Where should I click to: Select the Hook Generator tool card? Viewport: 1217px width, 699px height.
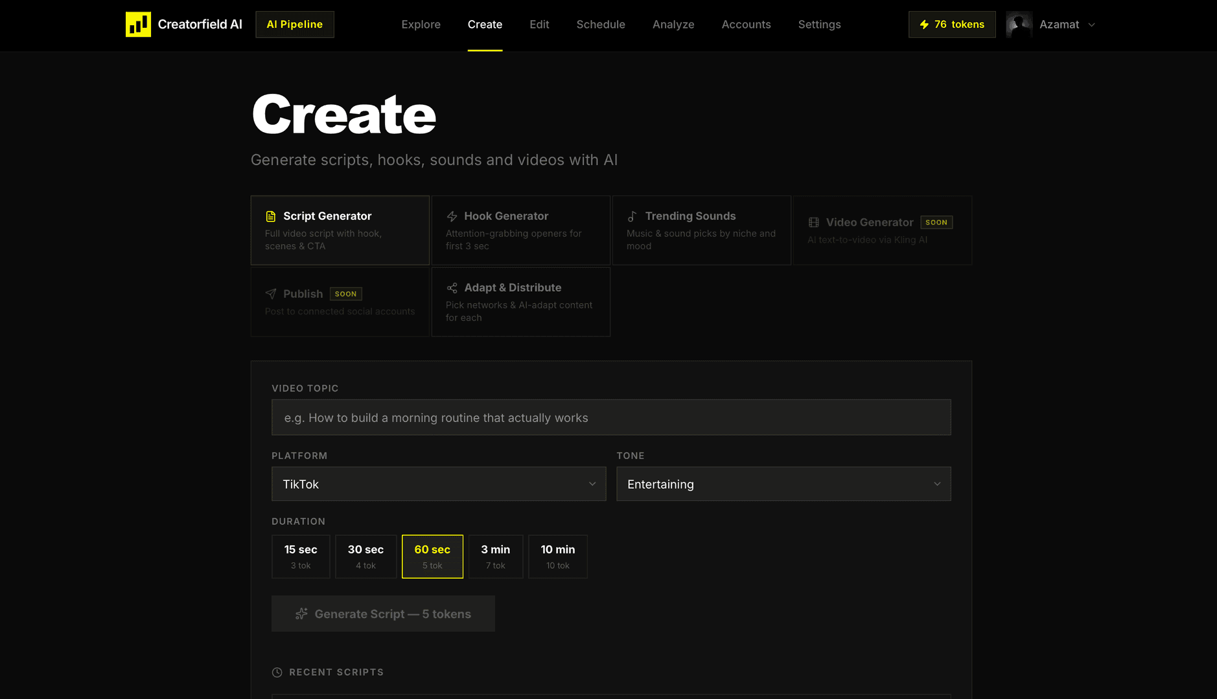521,230
